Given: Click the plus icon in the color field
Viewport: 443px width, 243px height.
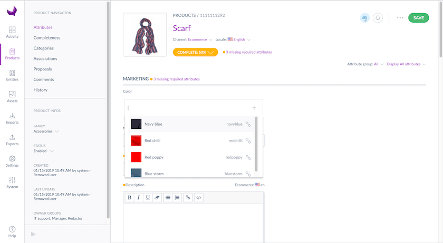Looking at the screenshot, I should click(254, 108).
